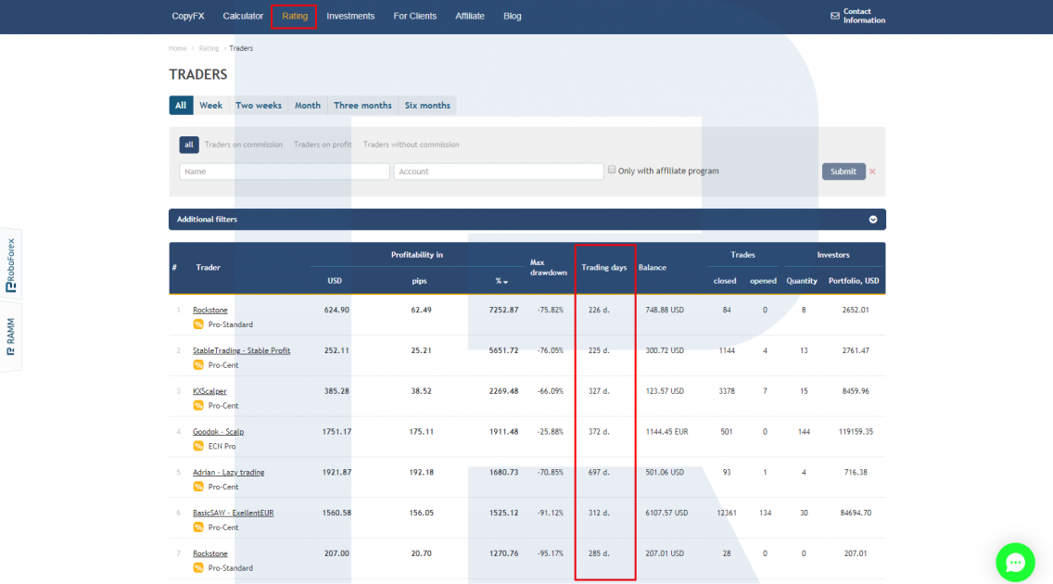Switch to the Month tab
Image resolution: width=1053 pixels, height=584 pixels.
coord(308,106)
